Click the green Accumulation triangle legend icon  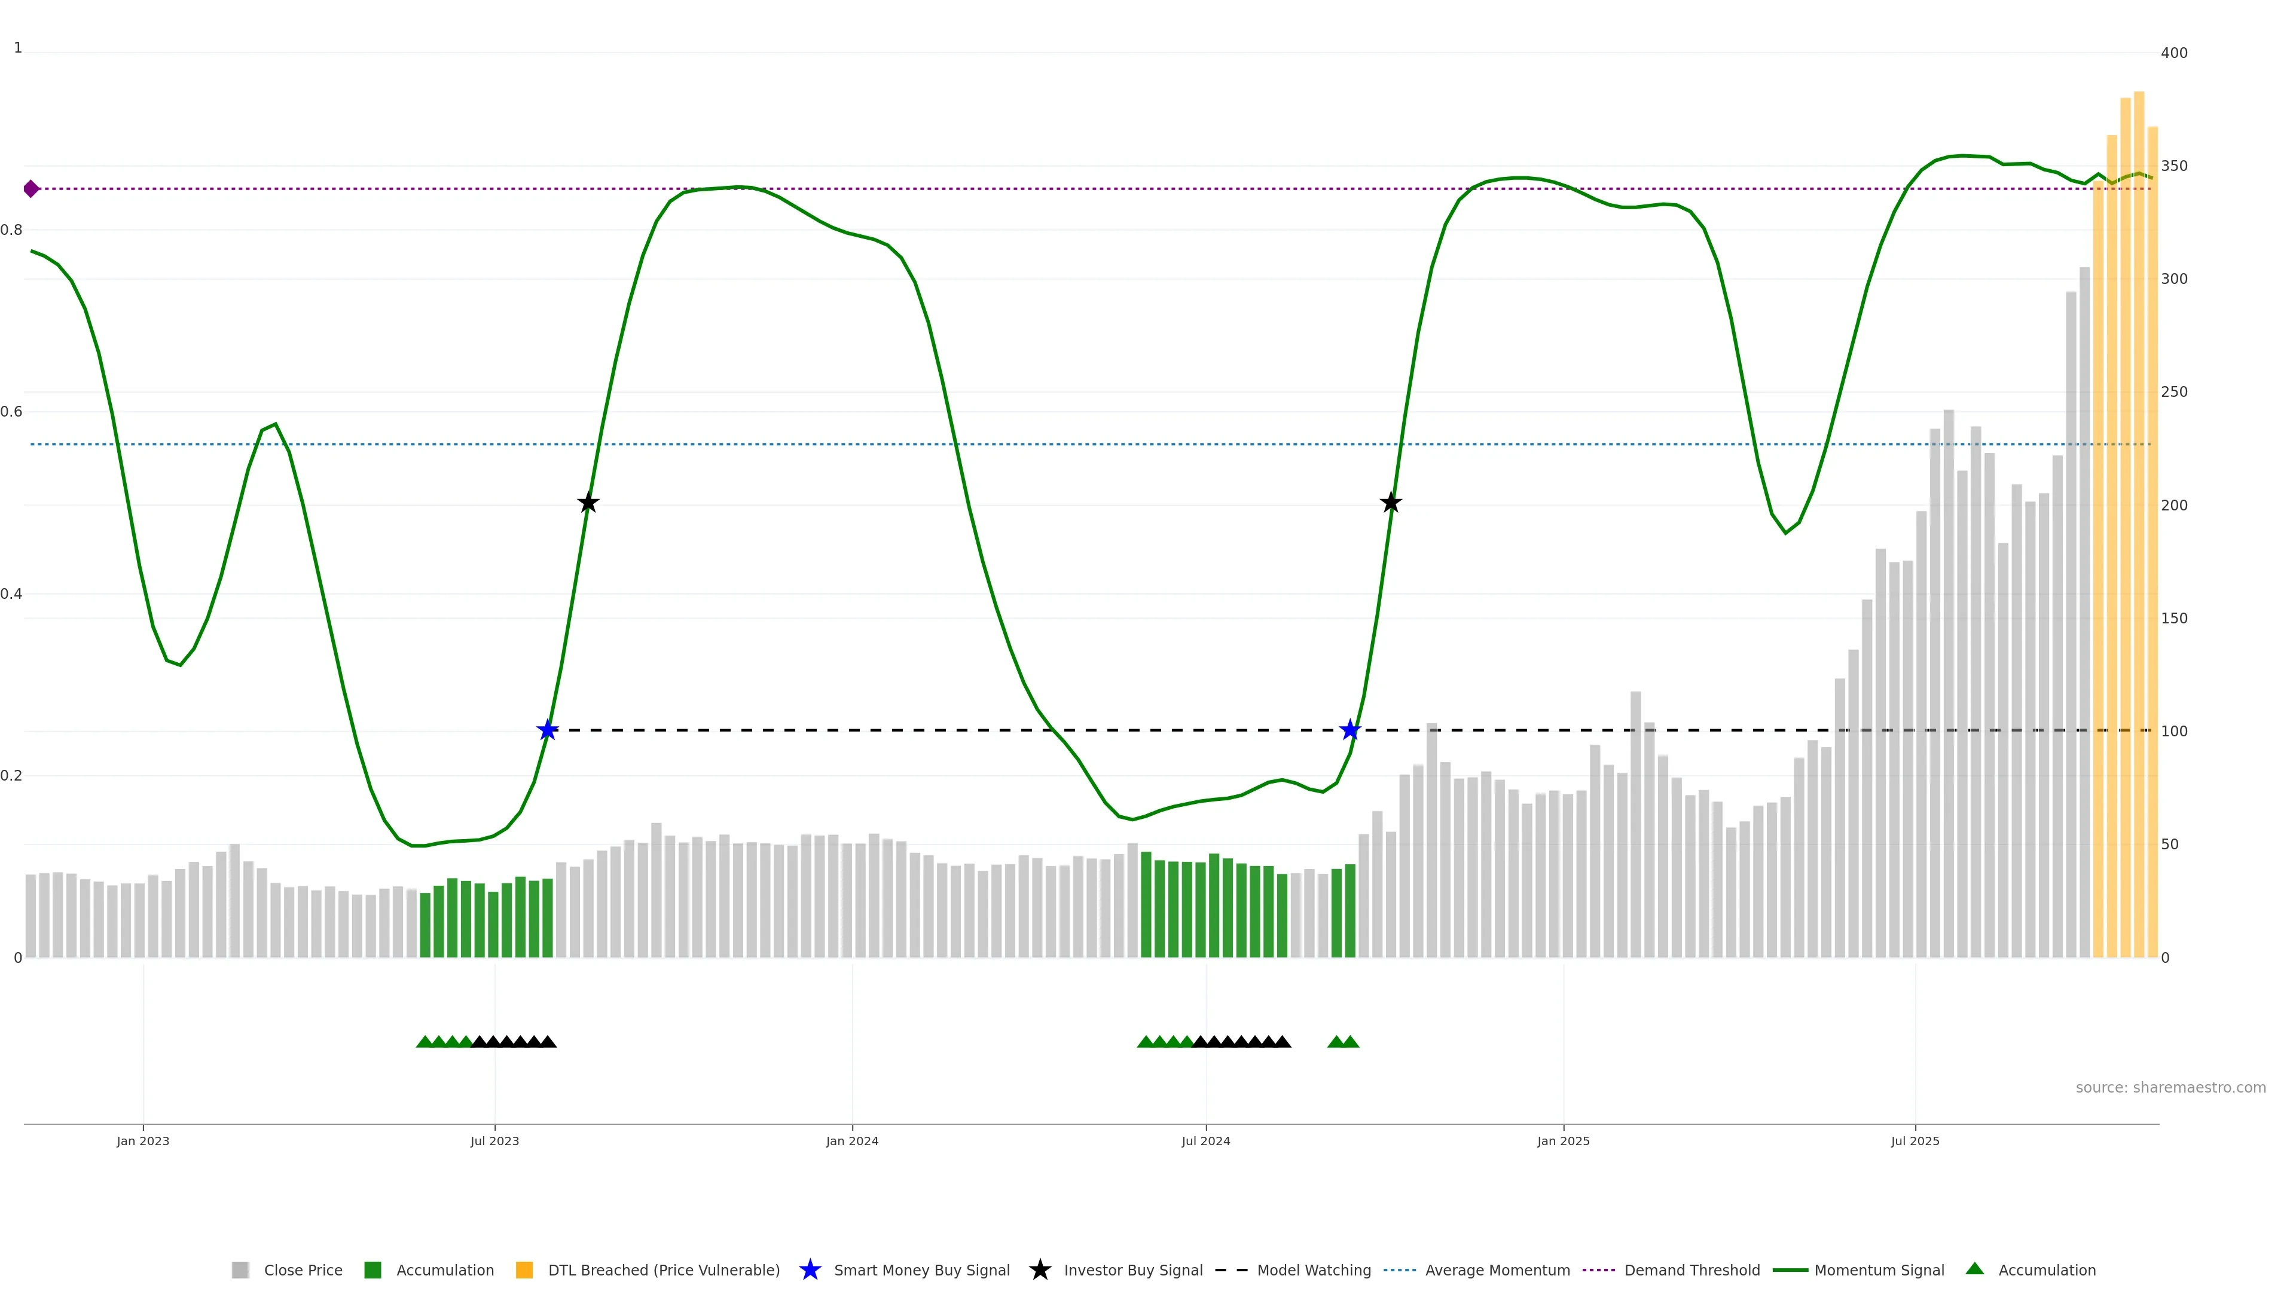1974,1269
